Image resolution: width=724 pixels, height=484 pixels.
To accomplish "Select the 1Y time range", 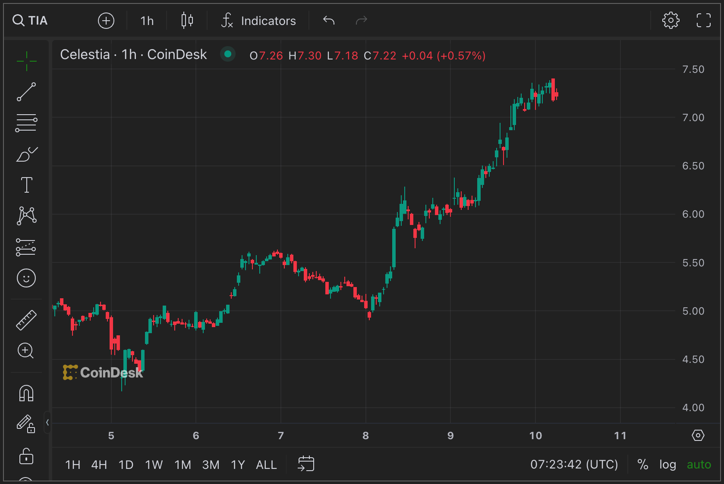I will 238,465.
